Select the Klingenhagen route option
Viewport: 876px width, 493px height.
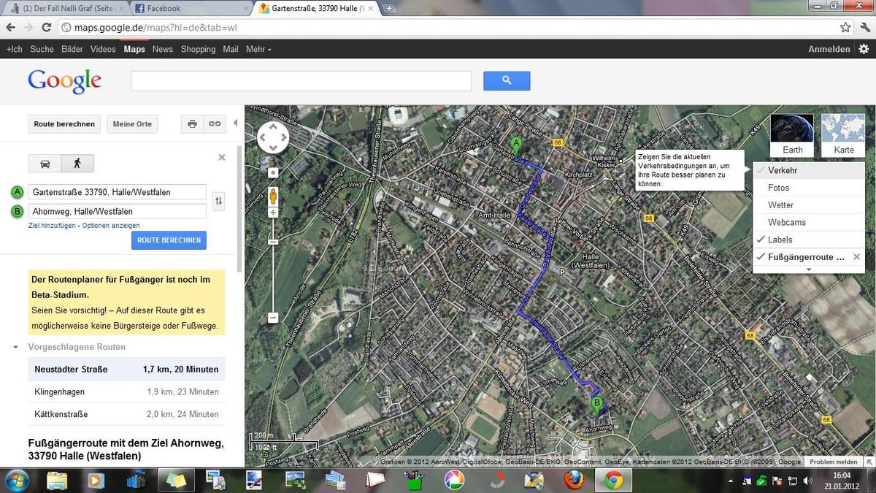tap(126, 391)
